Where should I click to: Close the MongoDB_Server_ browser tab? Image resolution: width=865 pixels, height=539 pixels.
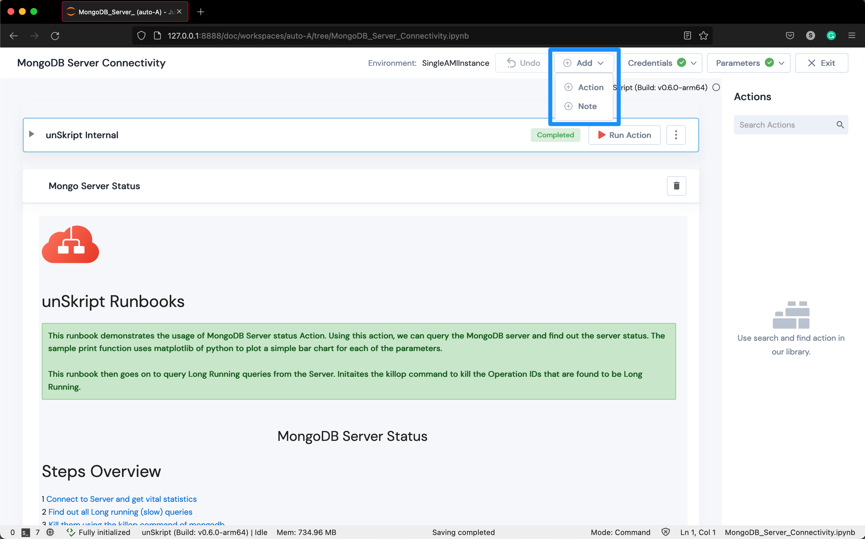tap(179, 12)
